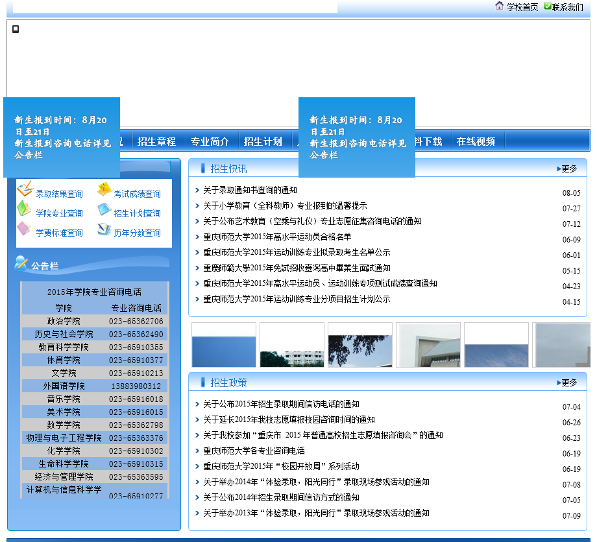Open 录取结果查询 link
This screenshot has height=542, width=597.
click(x=60, y=194)
